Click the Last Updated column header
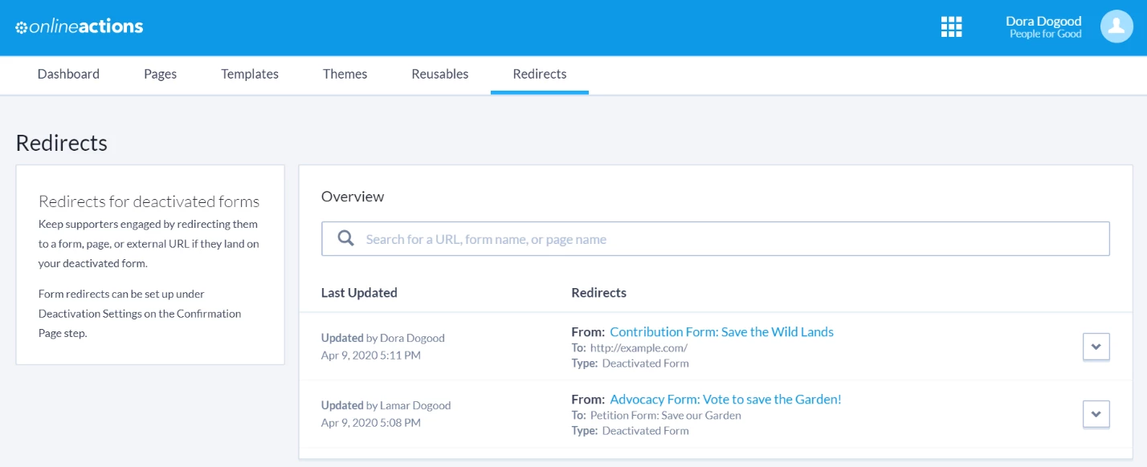This screenshot has height=467, width=1147. coord(359,293)
